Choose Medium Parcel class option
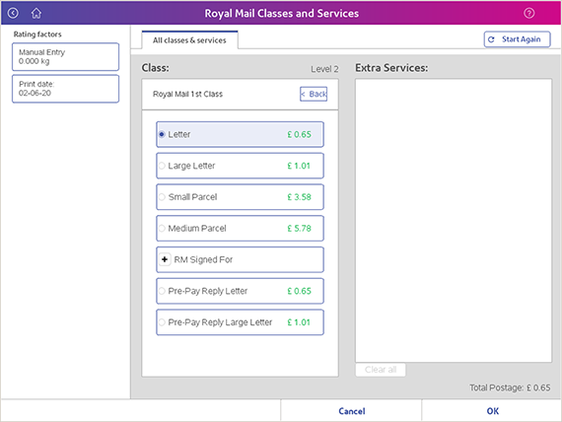The width and height of the screenshot is (562, 422). 240,228
